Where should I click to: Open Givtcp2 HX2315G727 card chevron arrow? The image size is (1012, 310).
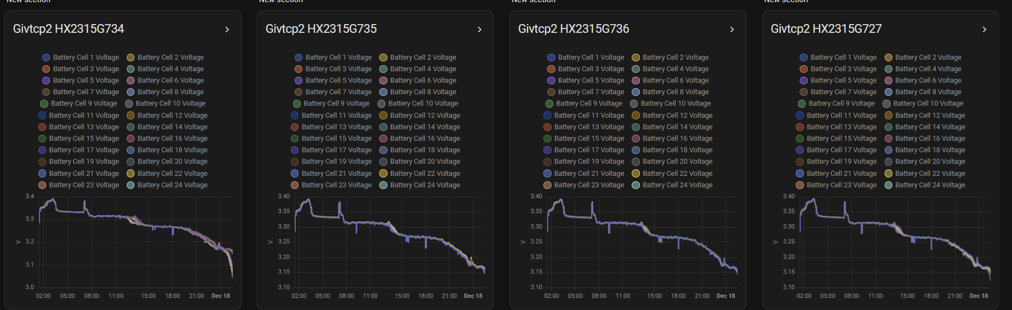(985, 30)
